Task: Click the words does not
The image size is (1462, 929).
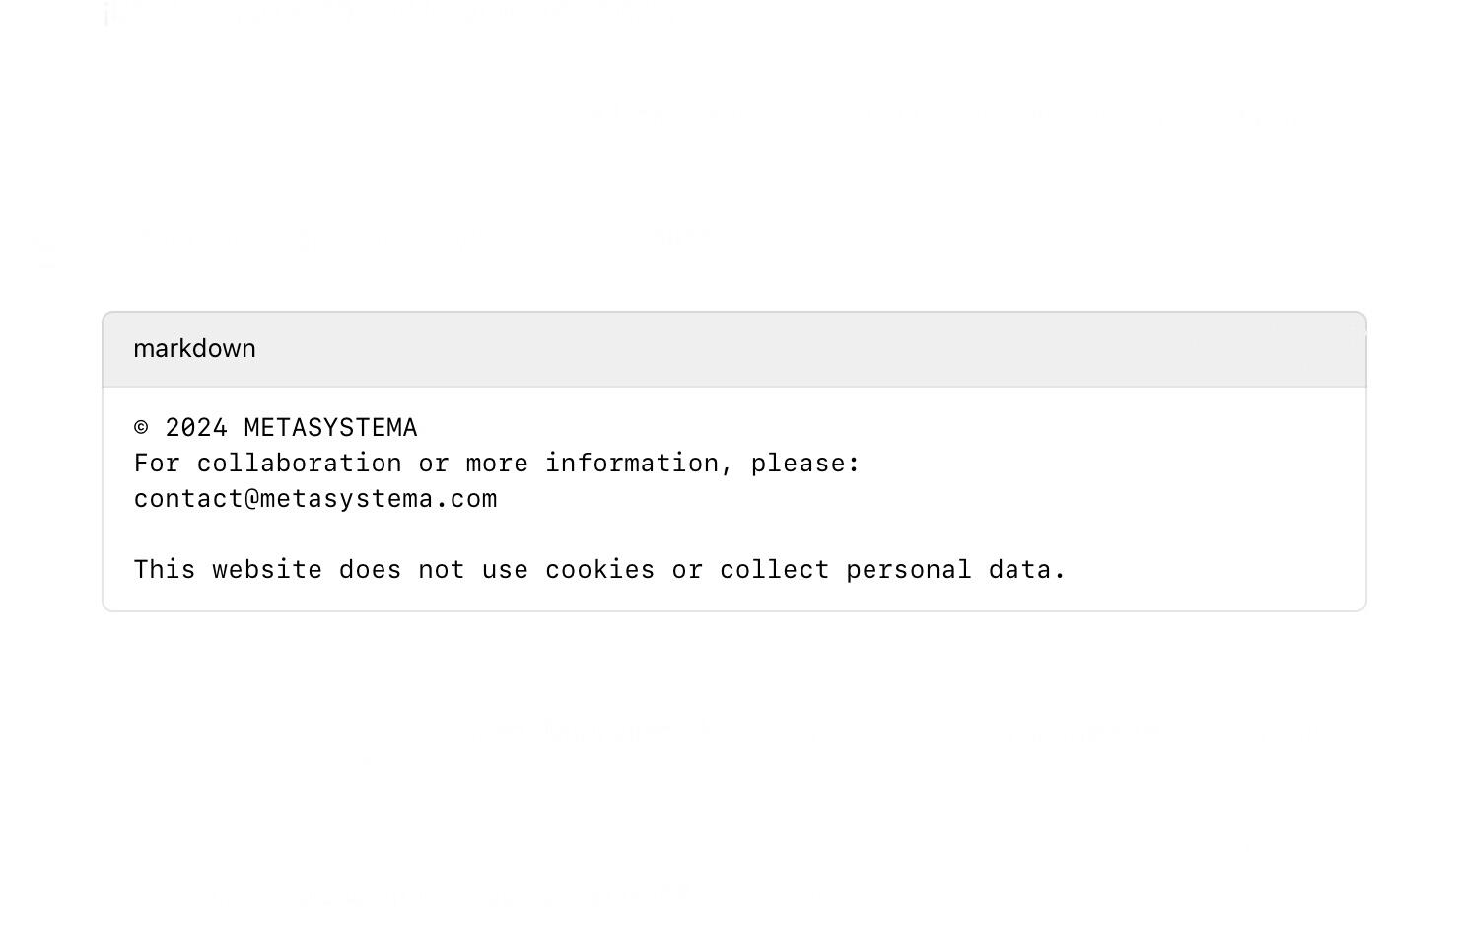Action: pyautogui.click(x=402, y=570)
